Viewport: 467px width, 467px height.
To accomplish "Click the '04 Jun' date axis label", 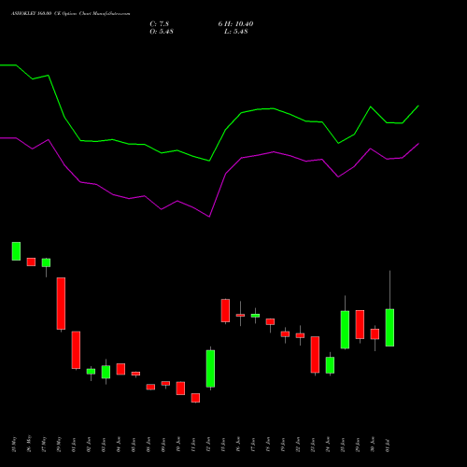I will tap(119, 445).
